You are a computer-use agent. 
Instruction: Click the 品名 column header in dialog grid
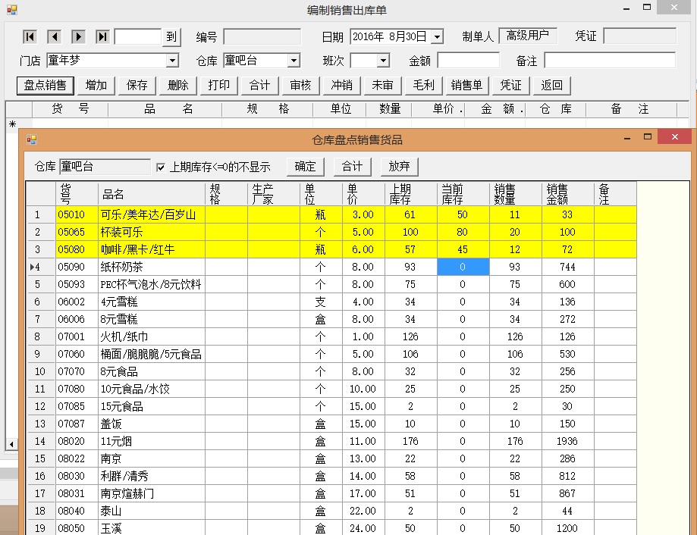tap(151, 194)
